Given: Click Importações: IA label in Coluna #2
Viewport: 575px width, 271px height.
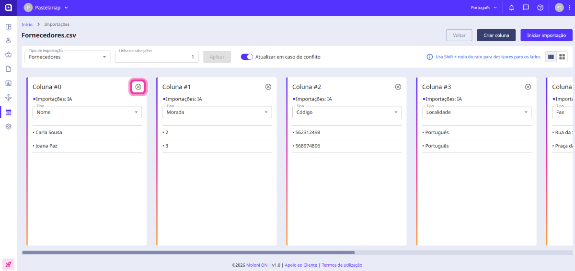Looking at the screenshot, I should [313, 99].
